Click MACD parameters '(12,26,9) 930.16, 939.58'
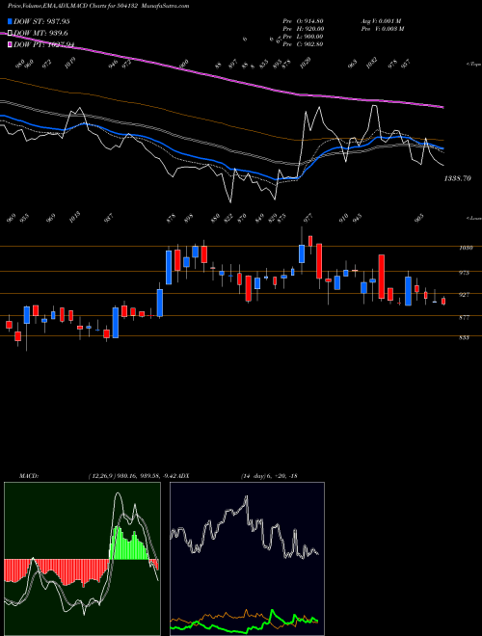482x636 pixels. 123,476
